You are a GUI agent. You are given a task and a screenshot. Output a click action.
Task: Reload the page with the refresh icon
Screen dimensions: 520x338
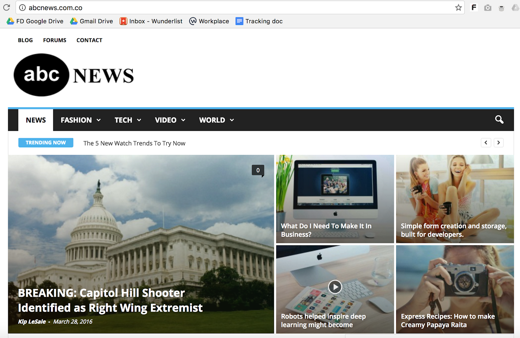(6, 7)
